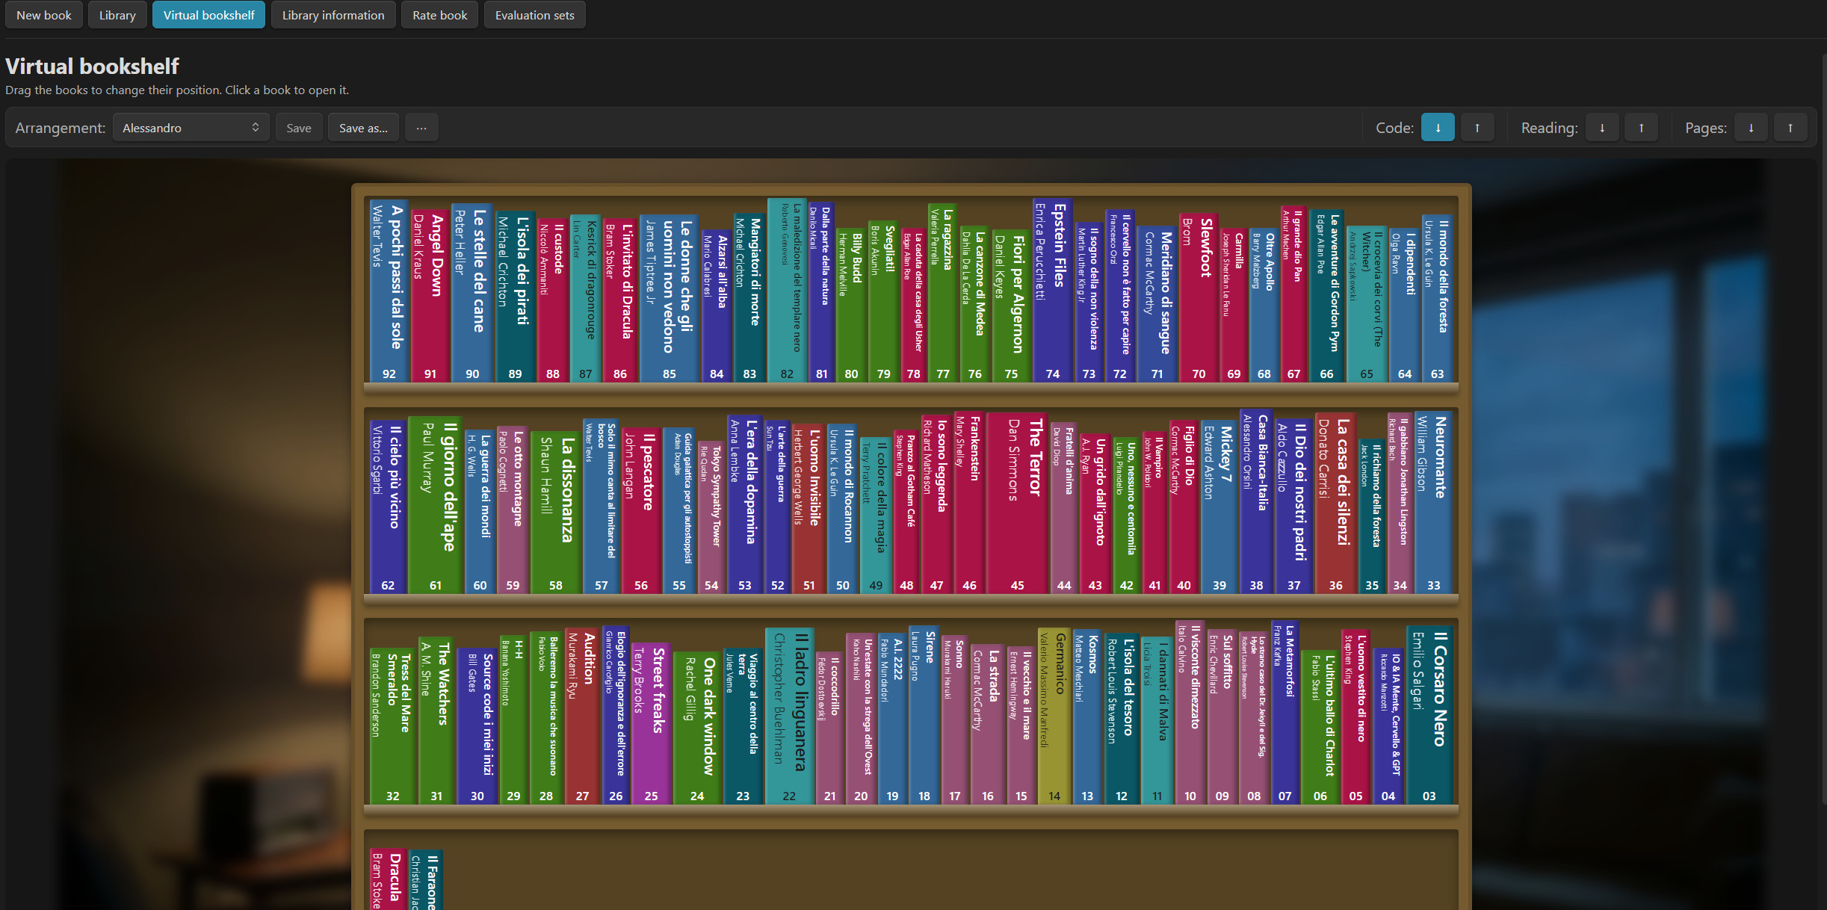This screenshot has height=910, width=1827.
Task: Open the ellipsis more options button
Action: point(421,128)
